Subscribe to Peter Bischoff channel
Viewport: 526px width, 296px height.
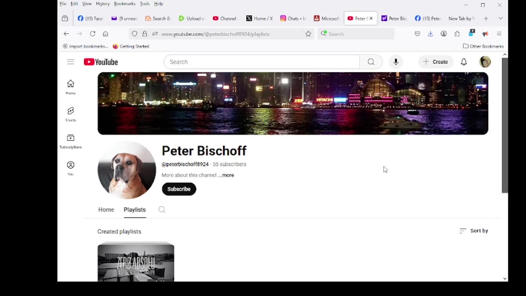(179, 189)
